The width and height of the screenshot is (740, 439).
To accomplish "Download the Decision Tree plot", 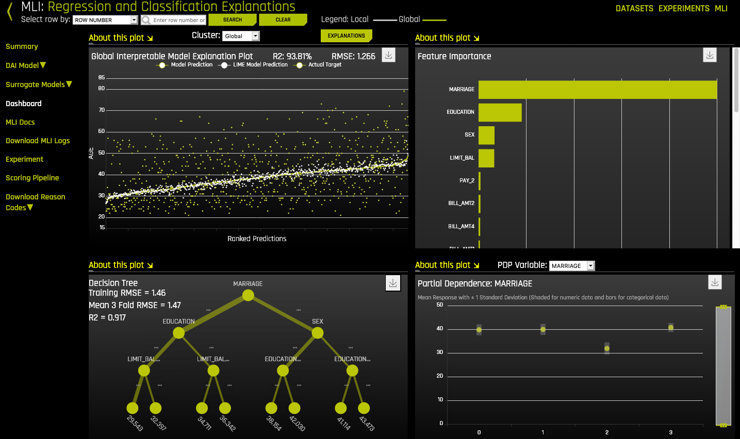I will (x=393, y=283).
